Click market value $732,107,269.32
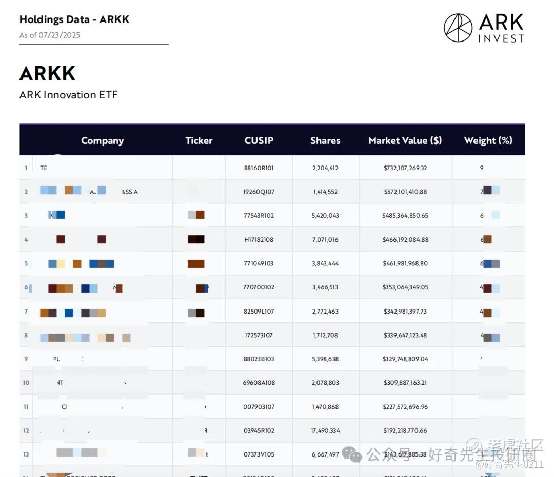The width and height of the screenshot is (554, 477). pos(405,168)
